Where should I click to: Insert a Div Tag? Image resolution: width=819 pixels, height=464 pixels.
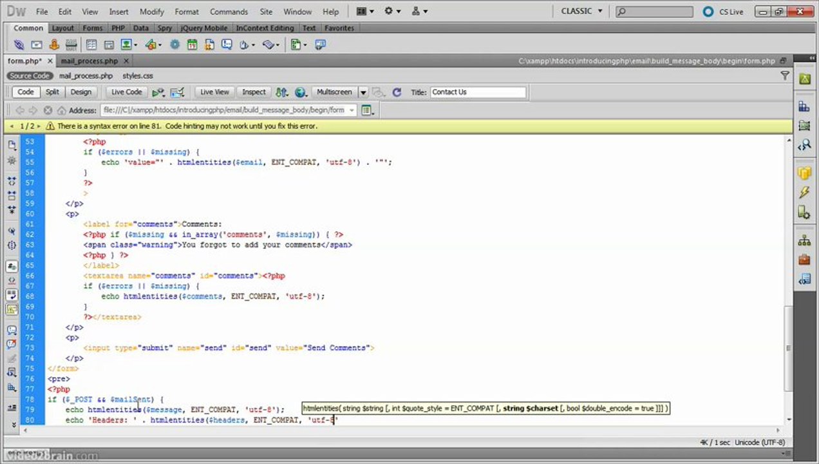point(109,44)
